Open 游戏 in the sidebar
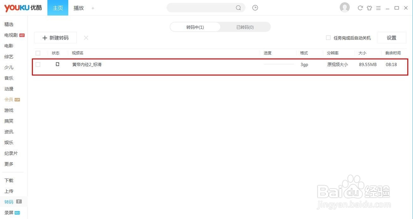 click(x=9, y=110)
